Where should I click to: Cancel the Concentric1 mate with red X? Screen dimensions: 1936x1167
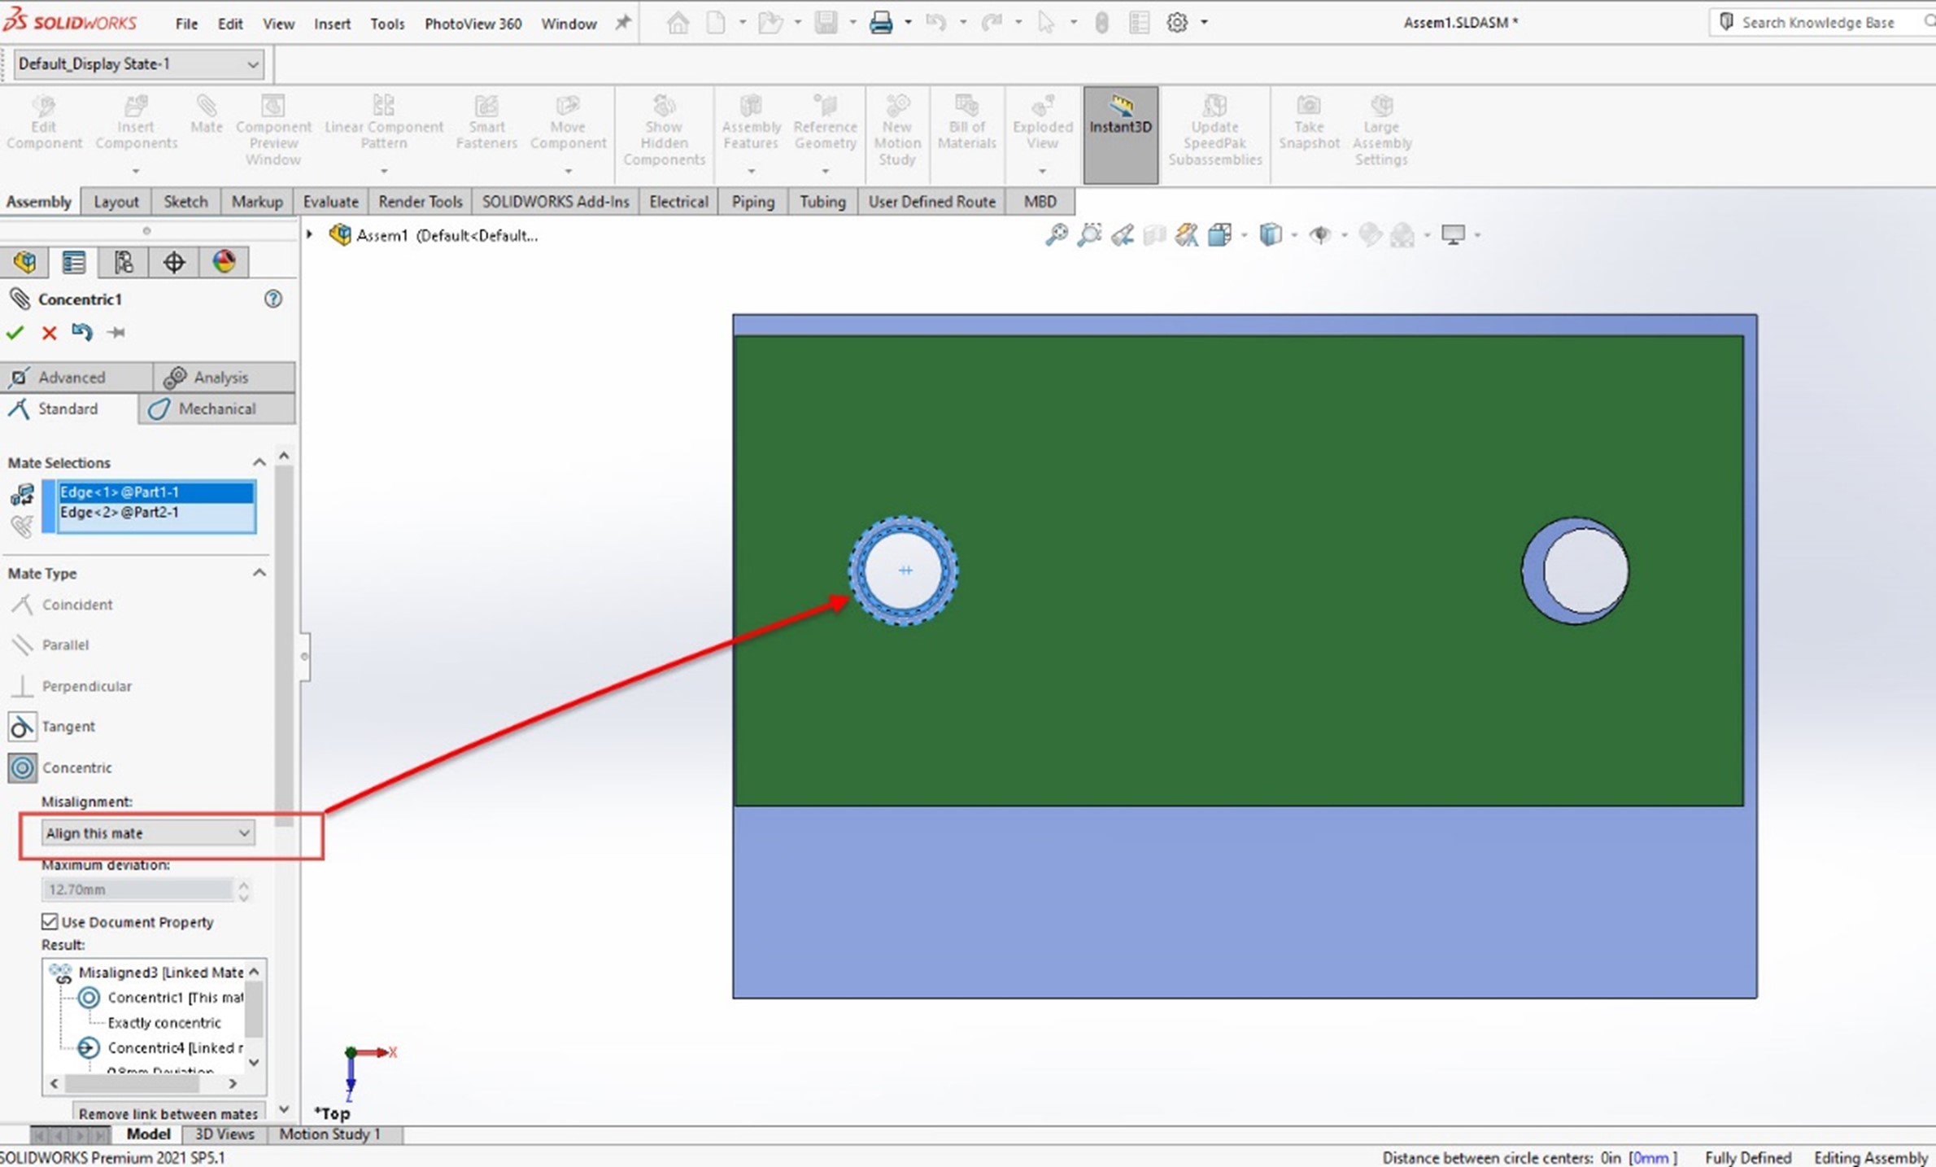(x=48, y=333)
